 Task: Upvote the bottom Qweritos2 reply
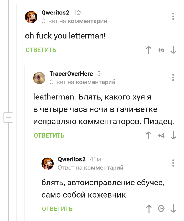pyautogui.click(x=149, y=209)
